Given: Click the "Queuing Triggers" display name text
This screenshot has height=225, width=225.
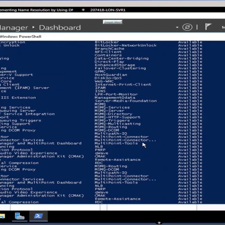Looking at the screenshot, I should pos(21,121).
